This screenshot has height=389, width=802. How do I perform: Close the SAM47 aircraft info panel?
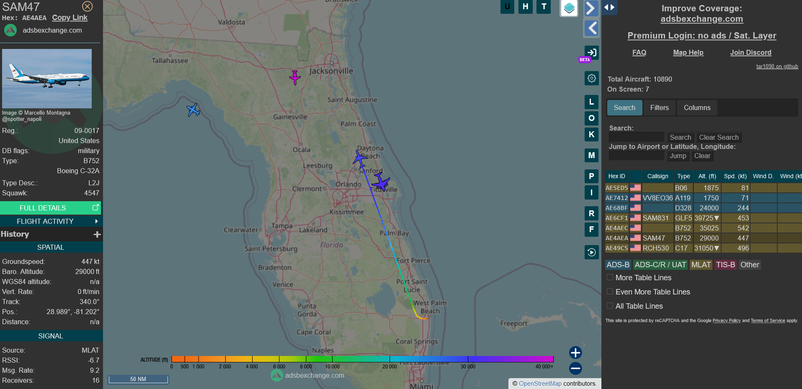87,6
